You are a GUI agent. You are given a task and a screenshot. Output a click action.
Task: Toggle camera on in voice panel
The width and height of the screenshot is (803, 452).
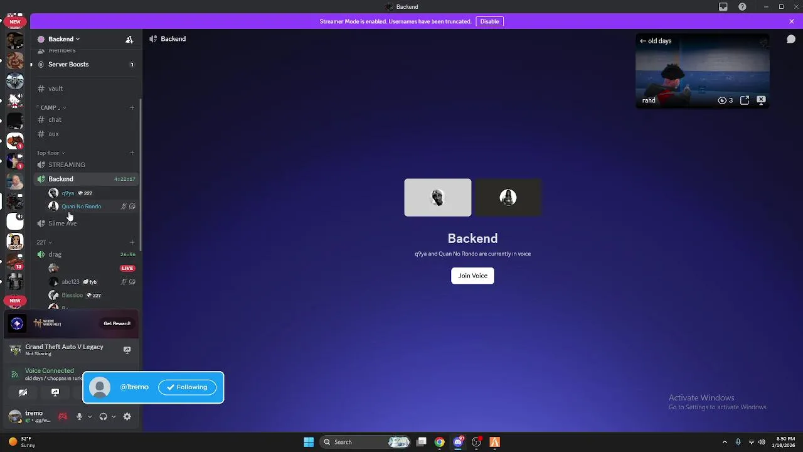(23, 392)
